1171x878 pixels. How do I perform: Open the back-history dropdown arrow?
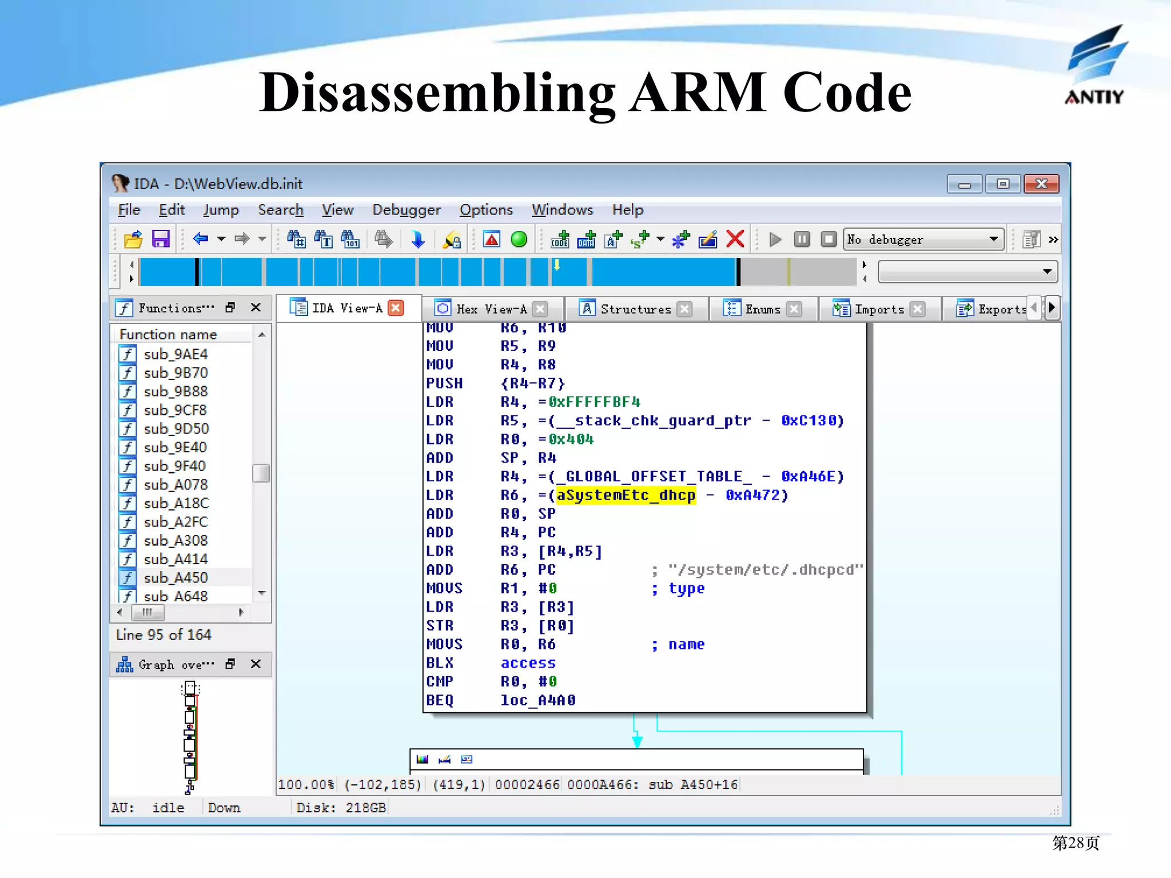[x=221, y=239]
